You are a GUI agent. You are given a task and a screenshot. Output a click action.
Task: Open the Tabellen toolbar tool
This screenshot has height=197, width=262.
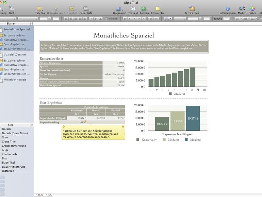point(40,10)
